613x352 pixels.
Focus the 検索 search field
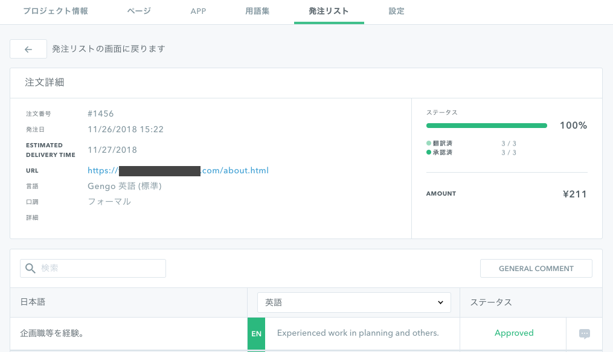[93, 269]
